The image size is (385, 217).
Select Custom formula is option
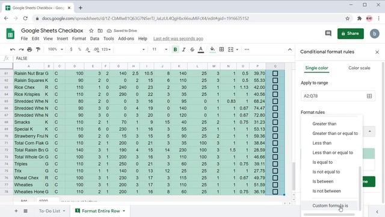[330, 206]
